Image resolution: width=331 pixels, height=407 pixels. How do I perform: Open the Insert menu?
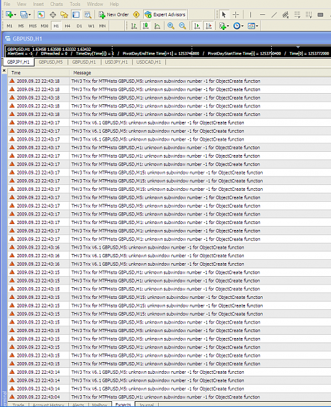coord(38,4)
